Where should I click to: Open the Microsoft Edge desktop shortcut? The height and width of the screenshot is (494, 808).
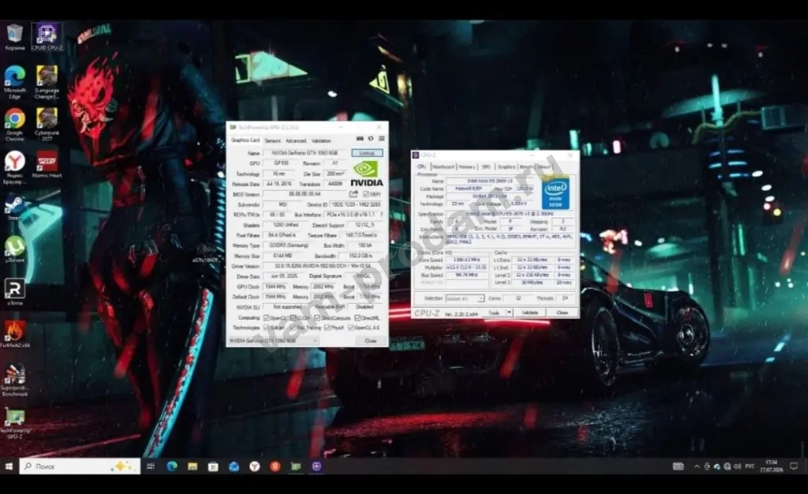[x=14, y=81]
